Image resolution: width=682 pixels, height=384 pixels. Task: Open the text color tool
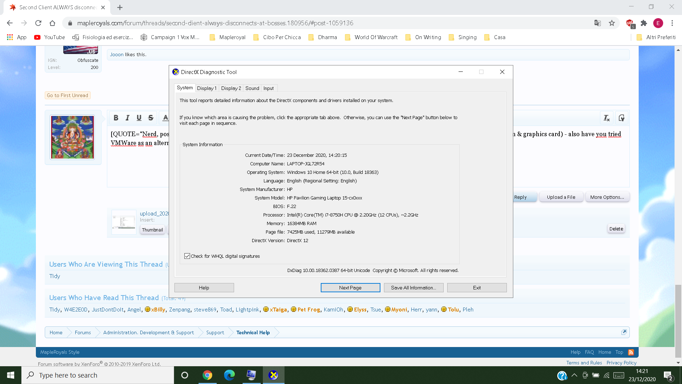165,118
